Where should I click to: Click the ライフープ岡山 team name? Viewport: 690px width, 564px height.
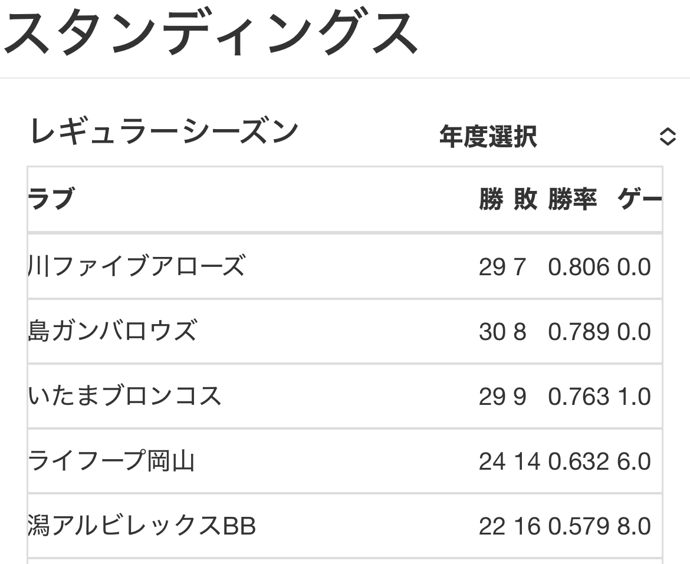click(x=111, y=461)
